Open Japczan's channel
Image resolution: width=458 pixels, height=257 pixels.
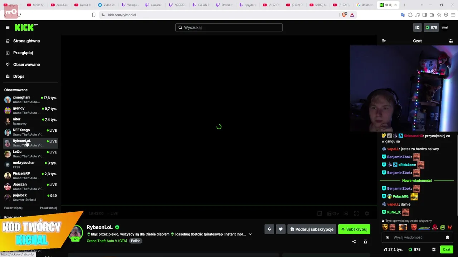[30, 186]
